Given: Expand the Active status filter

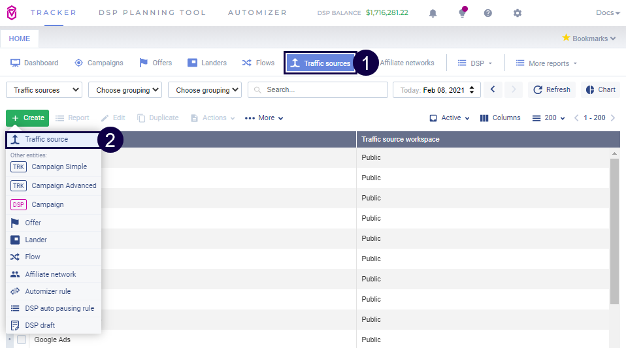Looking at the screenshot, I should [450, 118].
